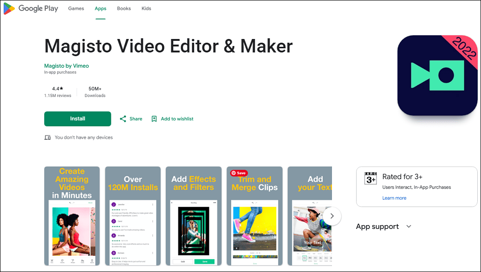Open the 4.4 star rating reviews
Viewport: 481px width, 272px height.
point(58,92)
